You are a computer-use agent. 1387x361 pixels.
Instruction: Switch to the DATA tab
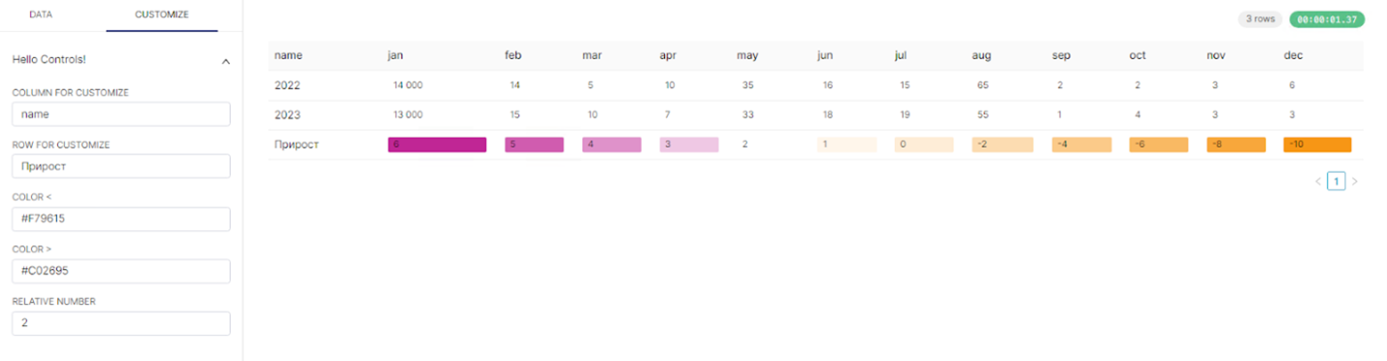[41, 16]
